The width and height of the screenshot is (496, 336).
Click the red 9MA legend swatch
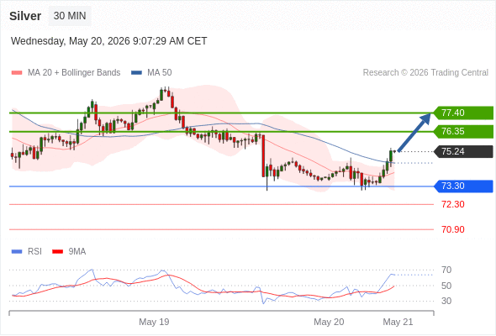point(57,252)
